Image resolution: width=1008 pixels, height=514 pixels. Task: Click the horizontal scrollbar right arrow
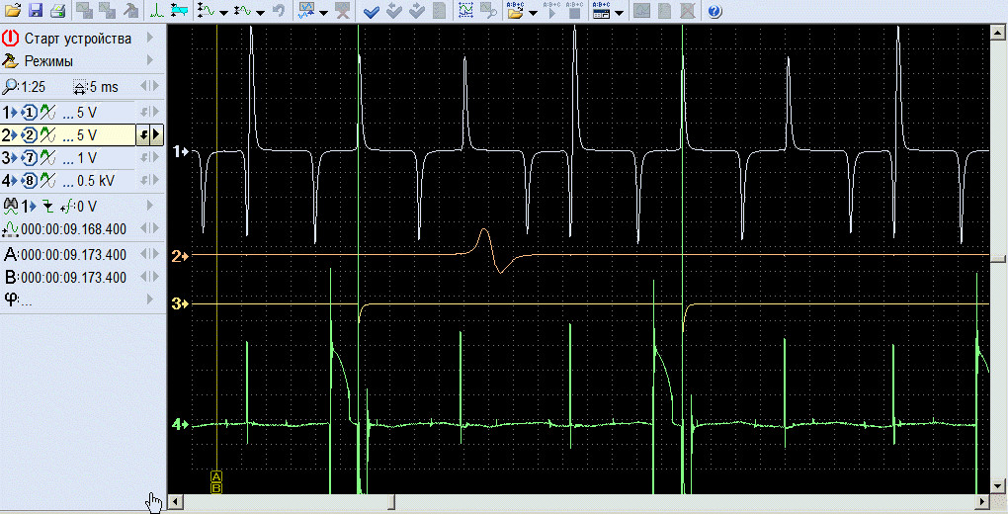pos(981,502)
